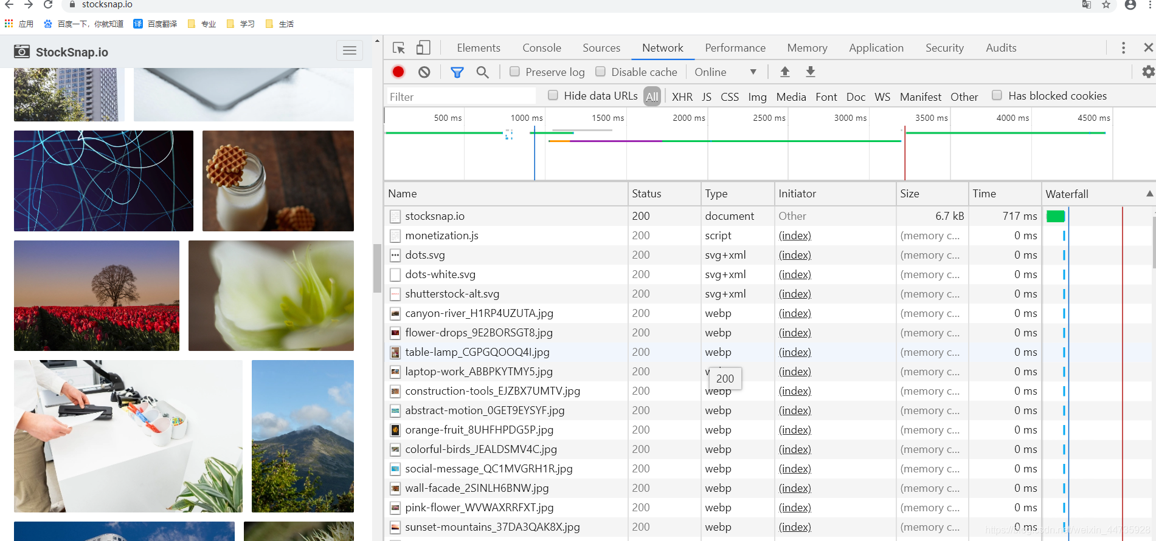Click the StockSnap.io camera logo
1156x541 pixels.
tap(22, 52)
